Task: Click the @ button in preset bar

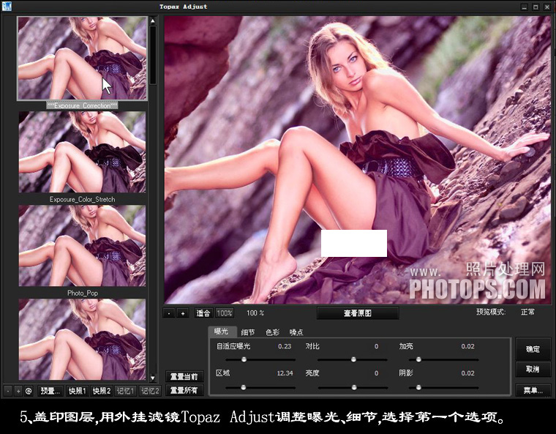Action: pyautogui.click(x=29, y=391)
